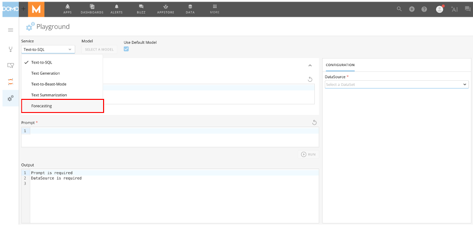473x225 pixels.
Task: Choose Forecasting from service list
Action: [63, 106]
